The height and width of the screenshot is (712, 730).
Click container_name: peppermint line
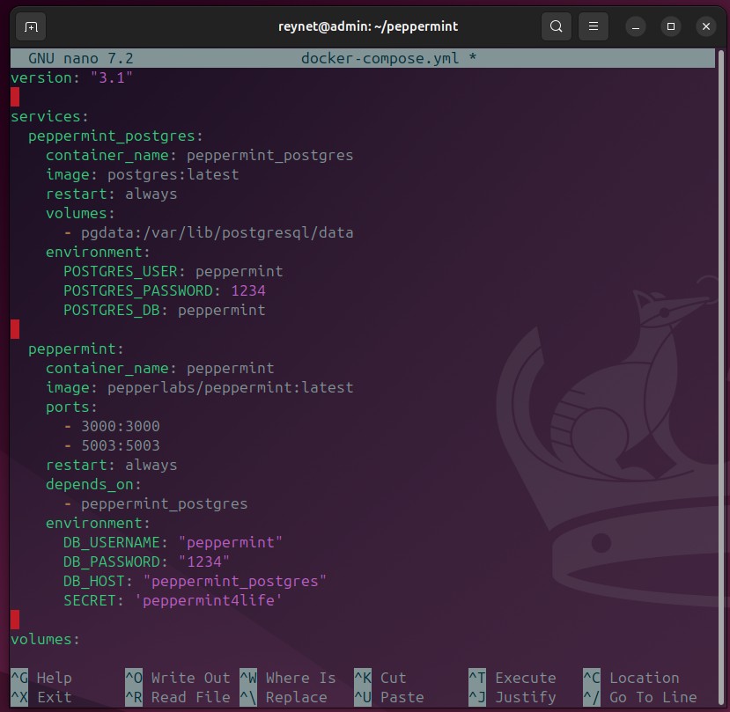tap(159, 368)
